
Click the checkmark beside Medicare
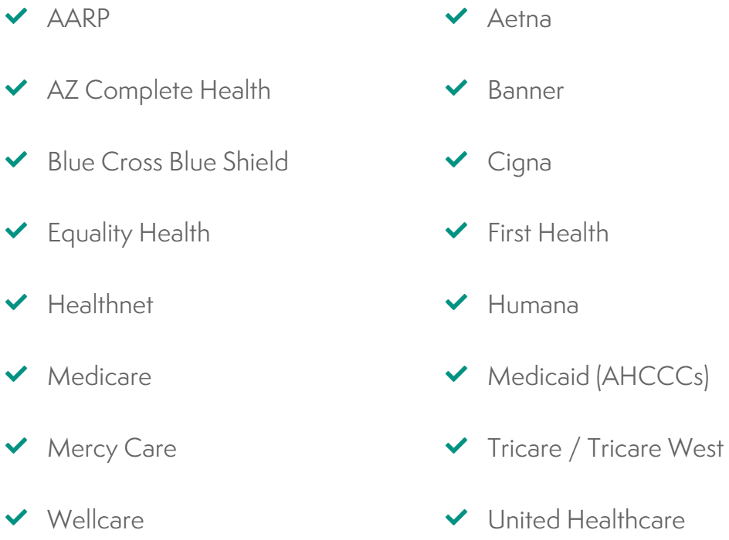(16, 374)
